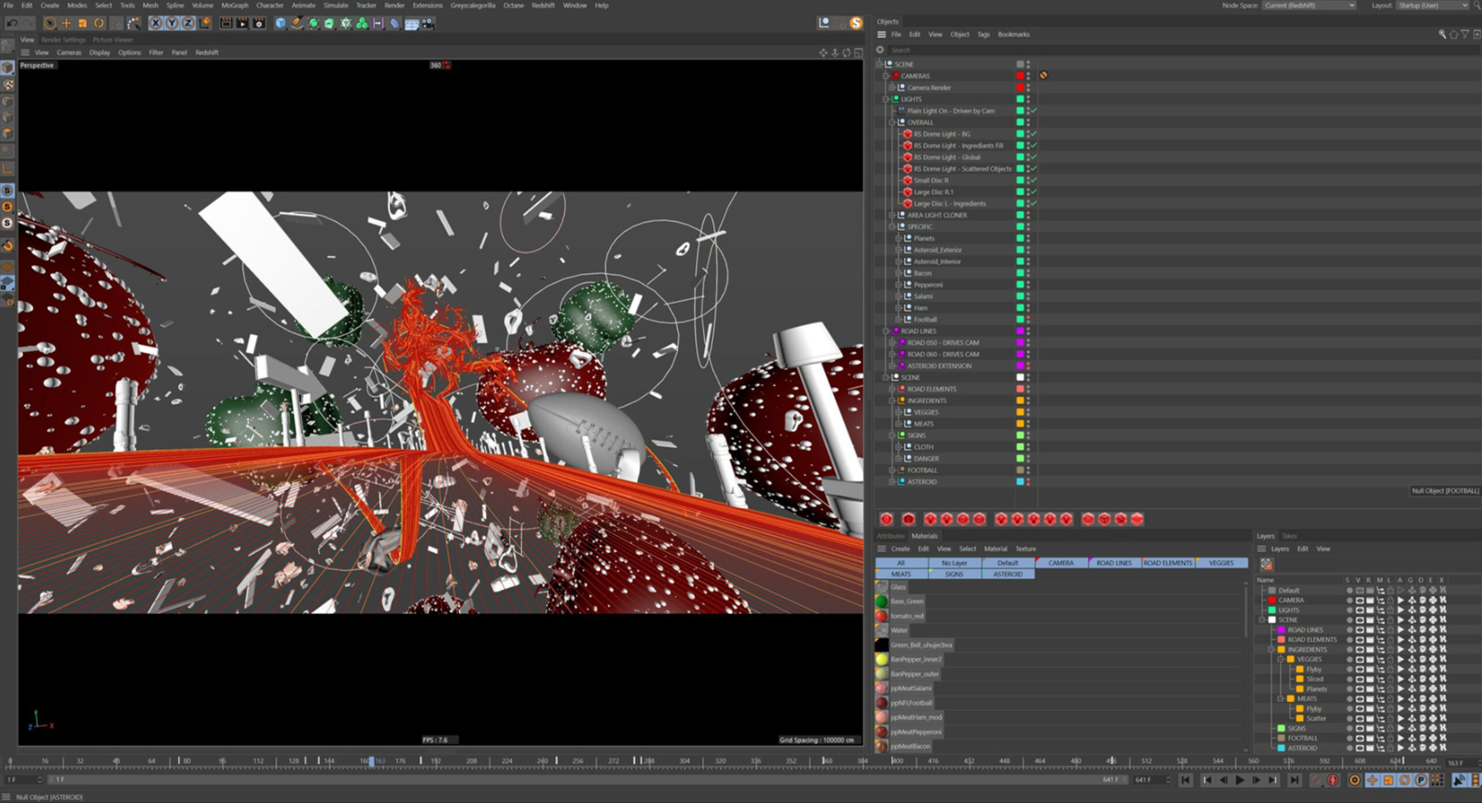Open Edit Render Settings icon with the gear

tap(259, 24)
